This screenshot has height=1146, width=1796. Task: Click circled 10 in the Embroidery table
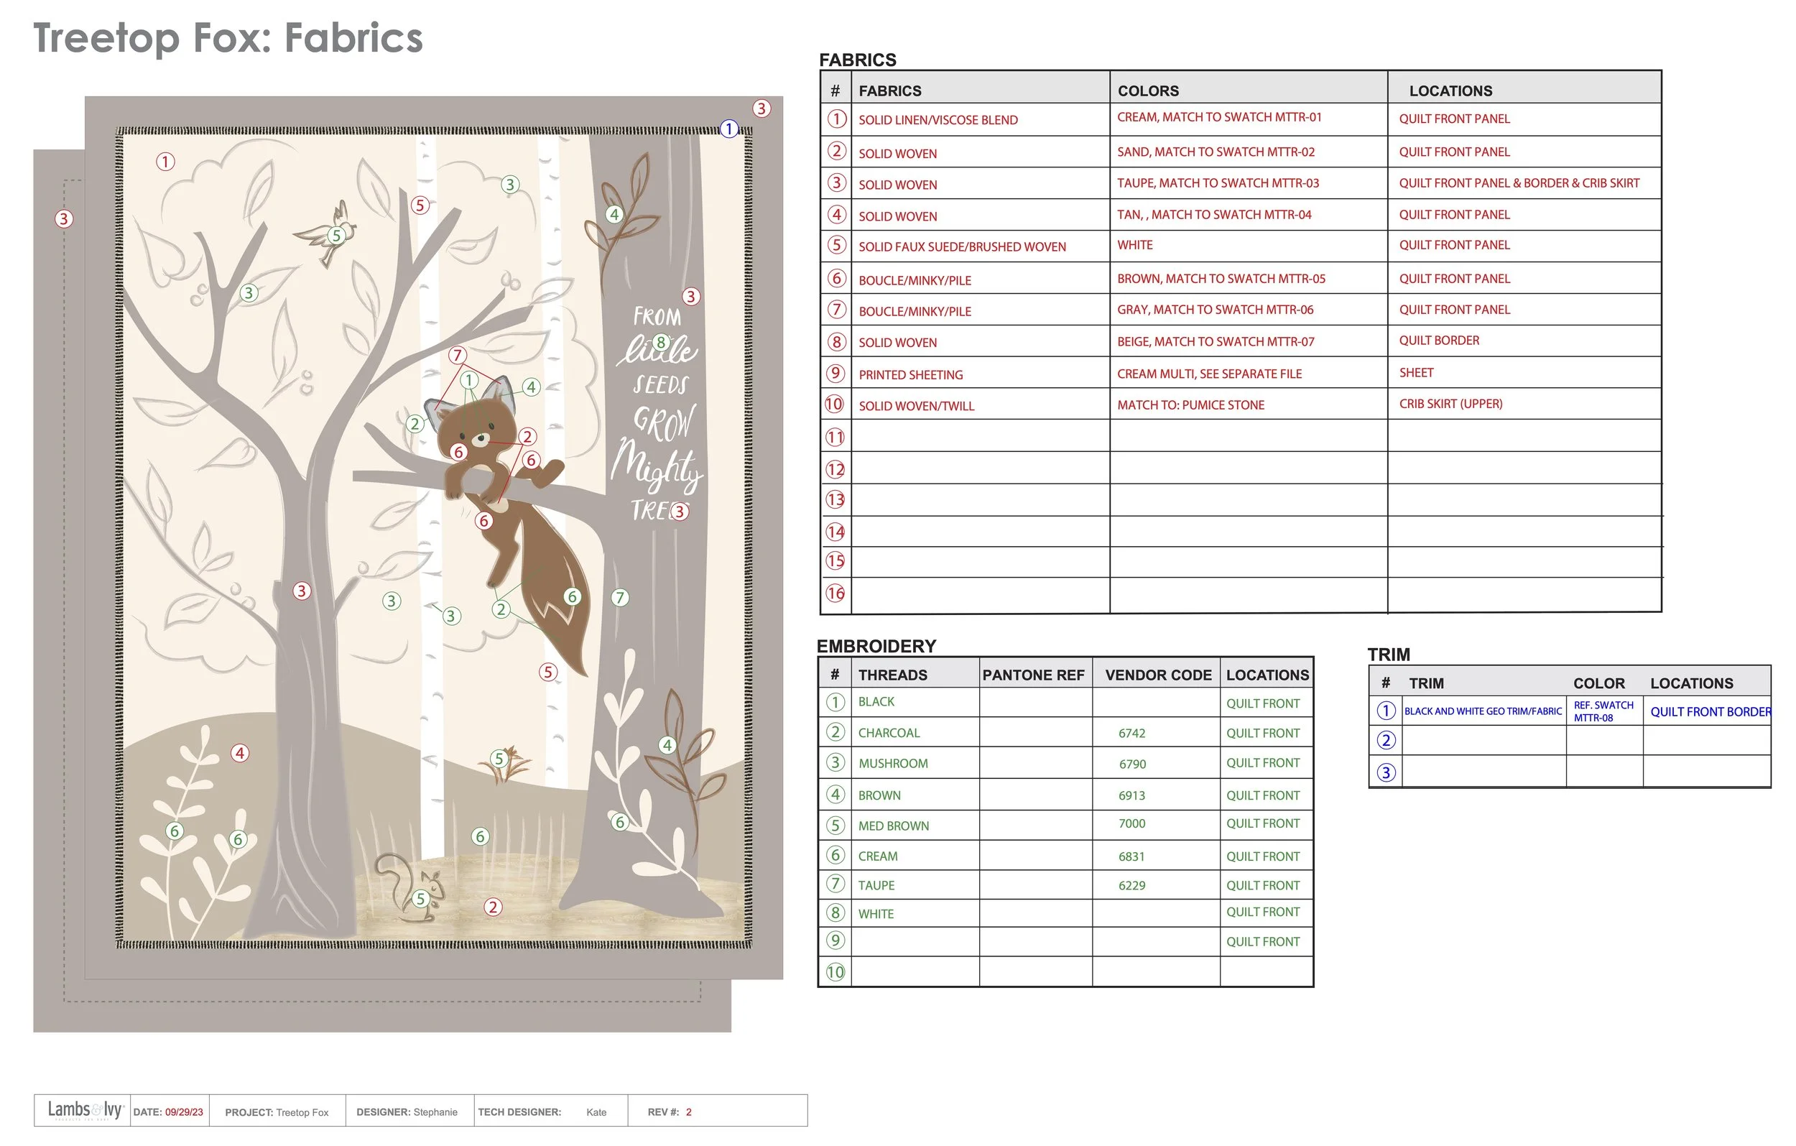coord(835,972)
